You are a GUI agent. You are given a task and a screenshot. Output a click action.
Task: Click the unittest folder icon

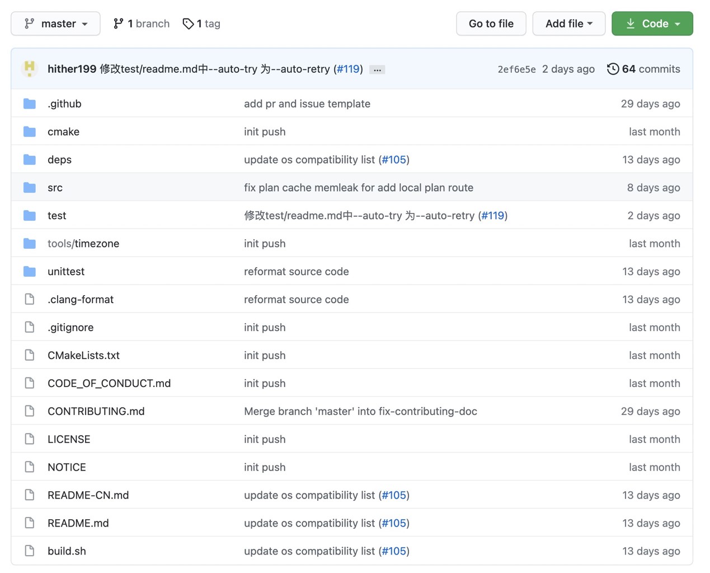coord(30,272)
